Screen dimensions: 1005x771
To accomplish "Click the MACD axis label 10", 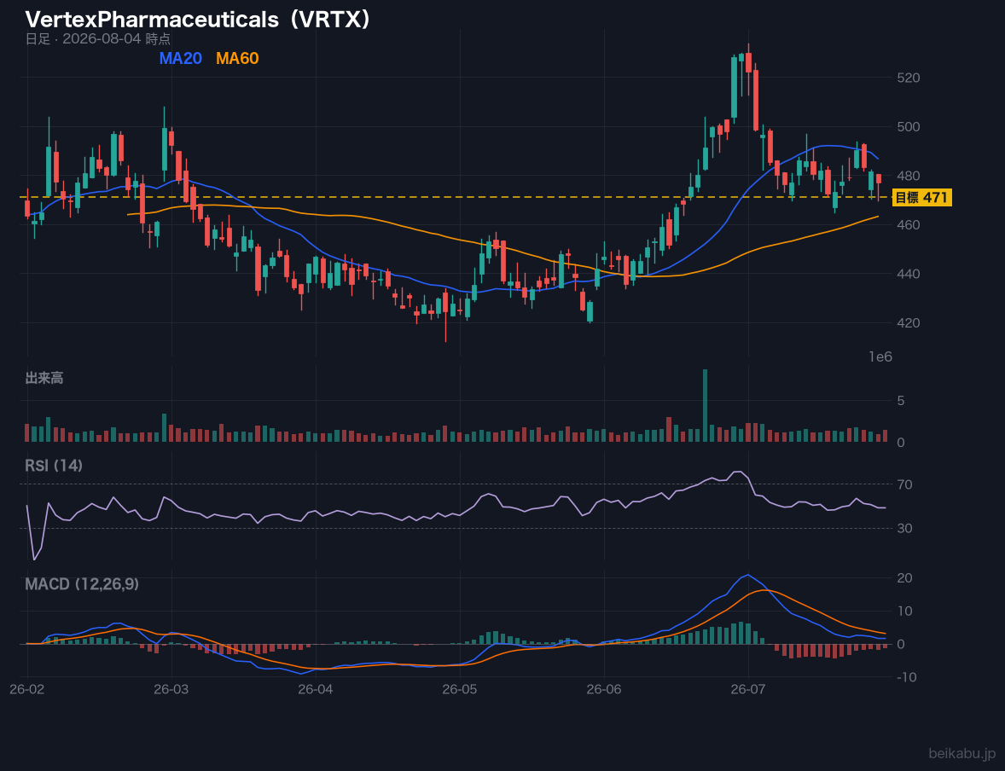I will click(x=904, y=611).
